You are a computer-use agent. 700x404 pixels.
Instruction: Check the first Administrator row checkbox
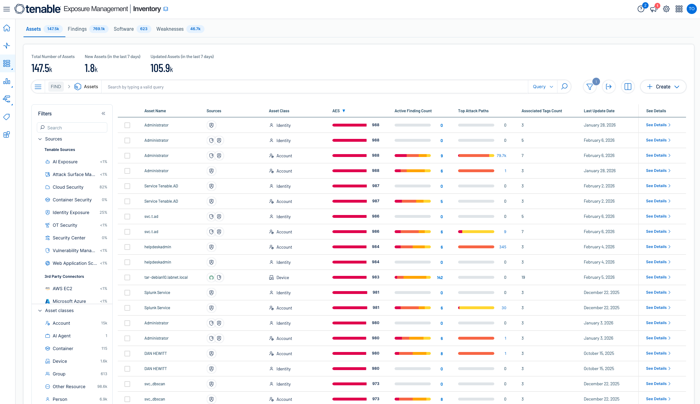pyautogui.click(x=127, y=125)
